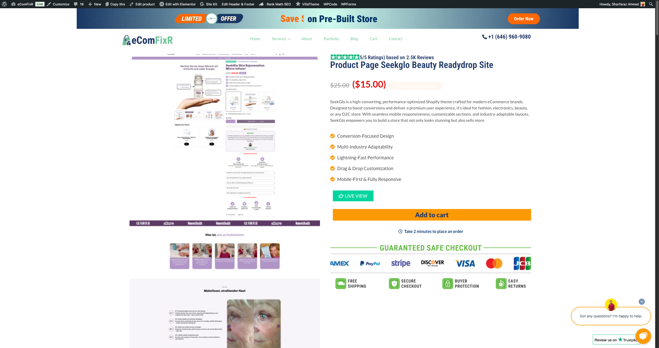The image size is (659, 348).
Task: Click the admin bar search magnifier icon
Action: pyautogui.click(x=651, y=4)
